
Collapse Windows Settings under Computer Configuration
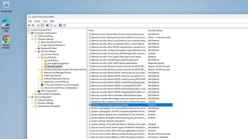pos(32,39)
